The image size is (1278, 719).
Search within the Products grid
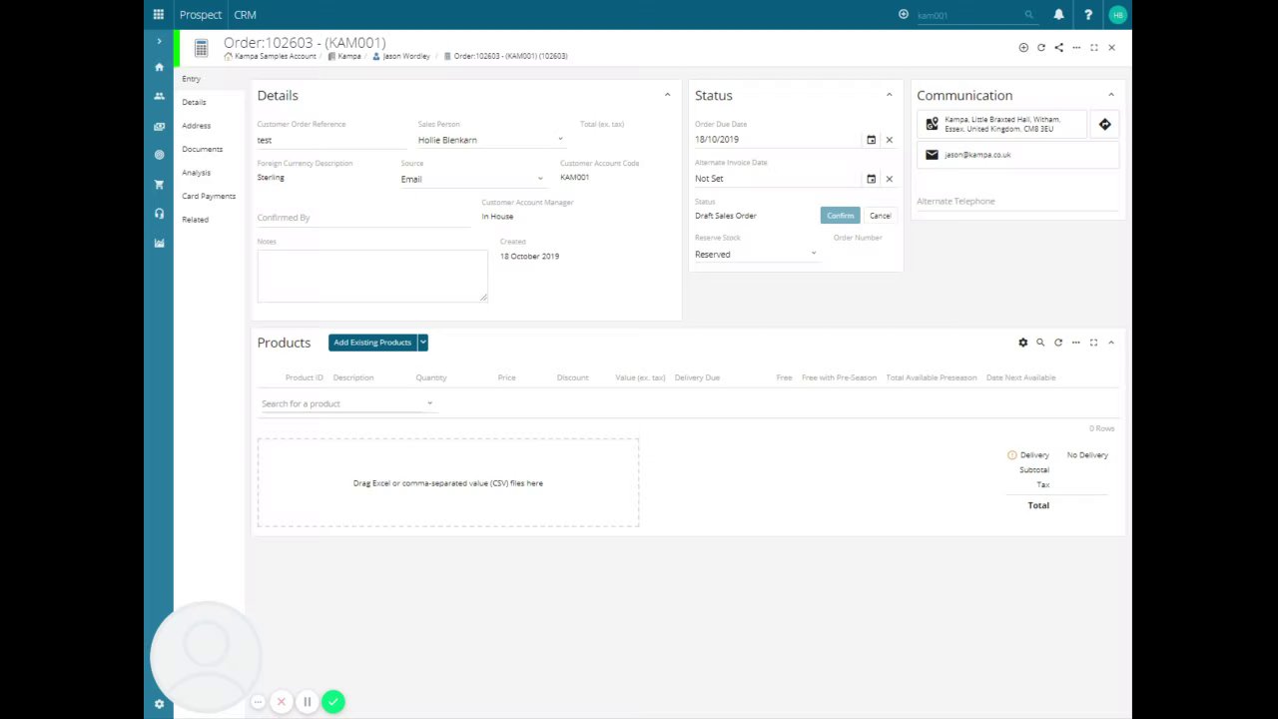click(x=1040, y=343)
